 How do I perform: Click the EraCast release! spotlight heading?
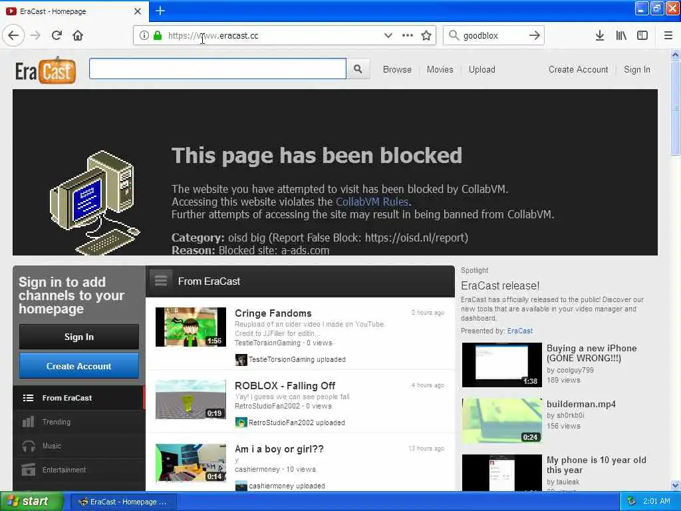500,285
